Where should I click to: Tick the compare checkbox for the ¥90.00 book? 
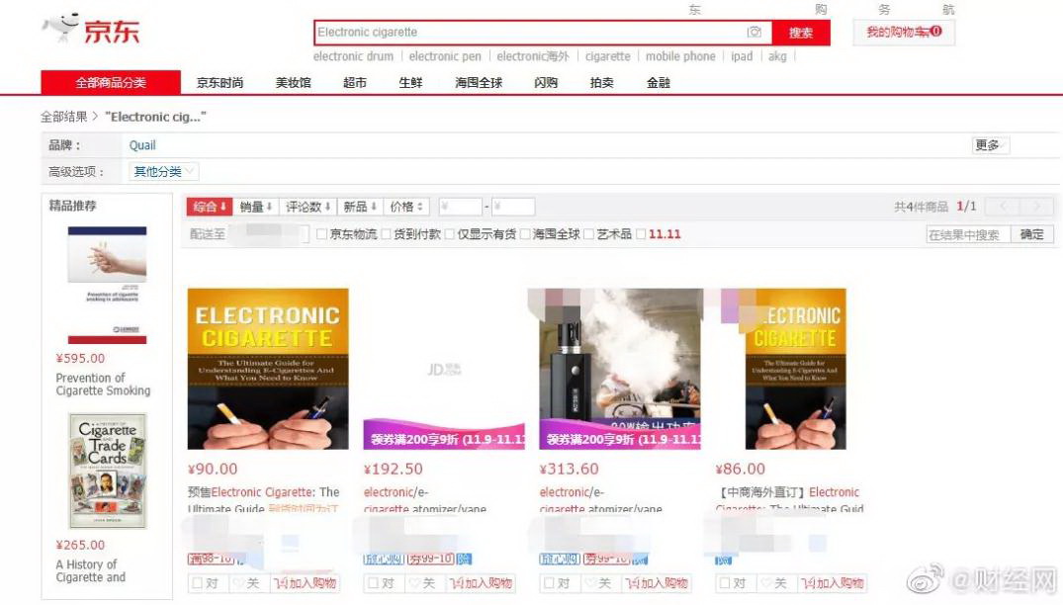click(199, 583)
